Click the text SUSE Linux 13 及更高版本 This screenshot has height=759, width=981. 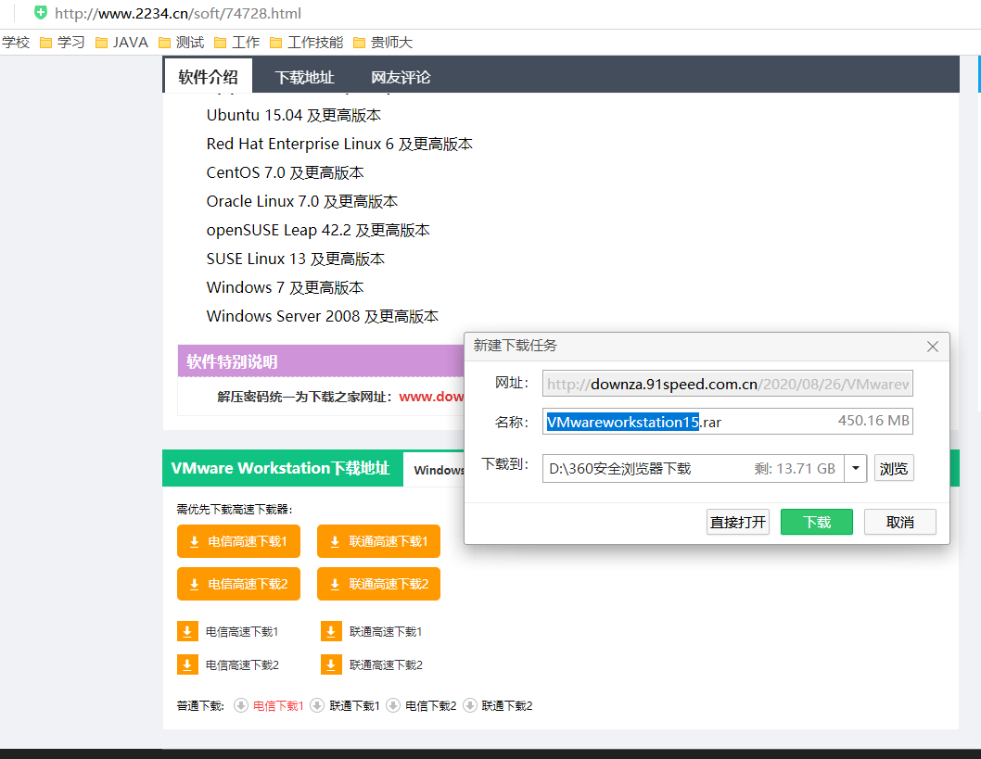(x=295, y=259)
